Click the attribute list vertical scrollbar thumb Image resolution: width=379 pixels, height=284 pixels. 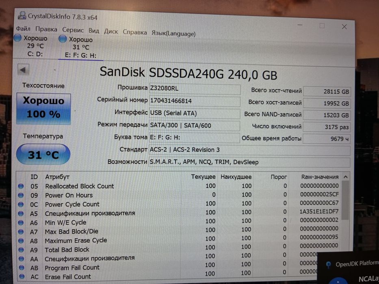coord(345,200)
